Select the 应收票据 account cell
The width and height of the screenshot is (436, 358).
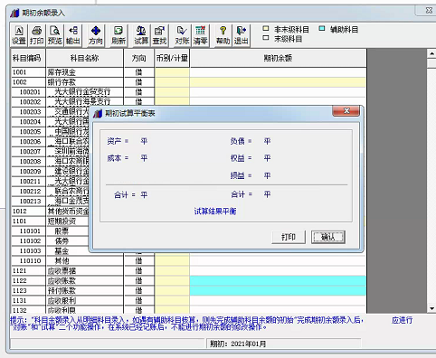[x=85, y=271]
